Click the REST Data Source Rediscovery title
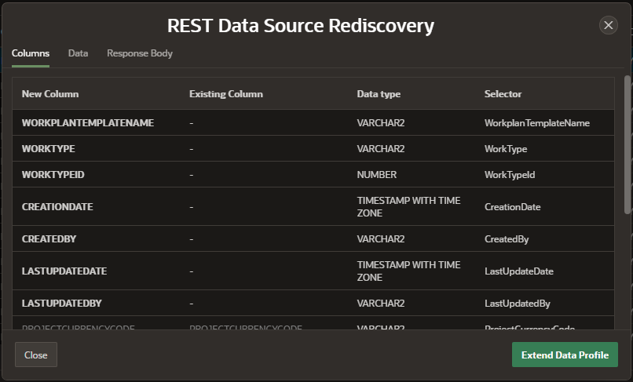This screenshot has width=633, height=382. [x=301, y=25]
